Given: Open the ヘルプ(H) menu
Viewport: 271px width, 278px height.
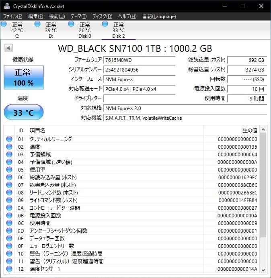Looking at the screenshot, I should [127, 16].
